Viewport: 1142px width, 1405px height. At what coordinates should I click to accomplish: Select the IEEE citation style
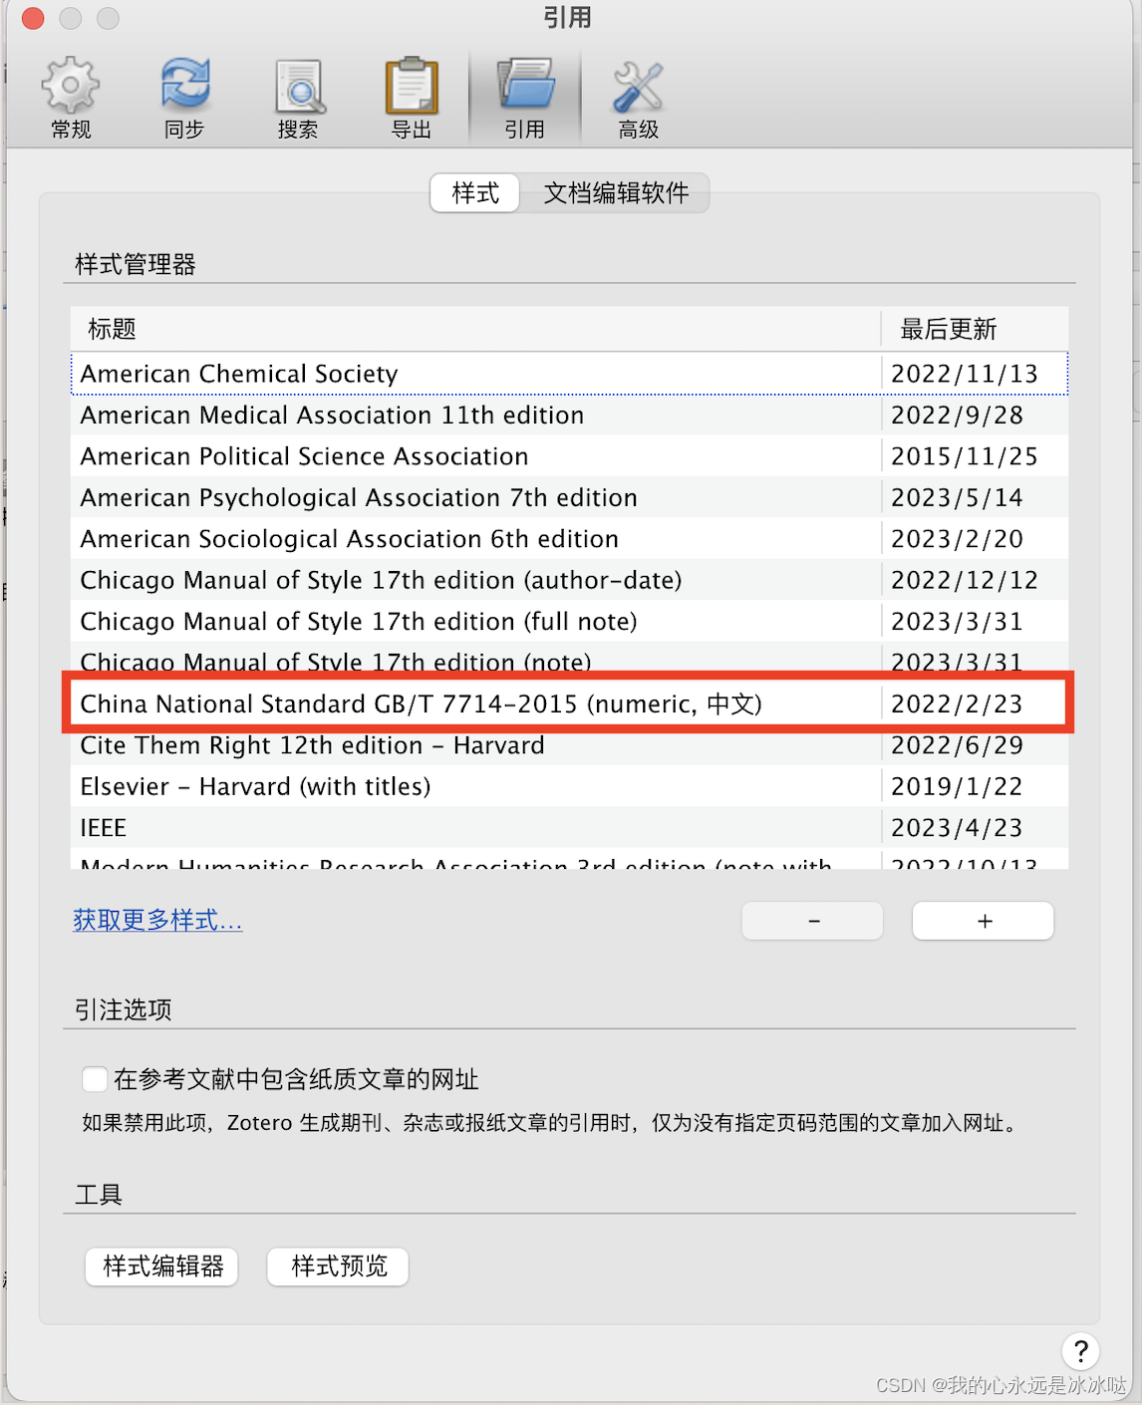[569, 828]
